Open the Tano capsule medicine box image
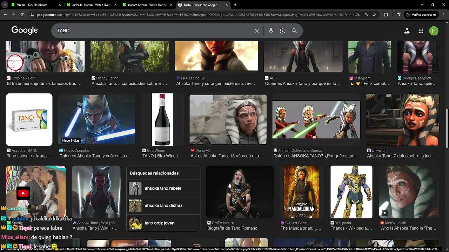The height and width of the screenshot is (252, 449). tap(29, 119)
